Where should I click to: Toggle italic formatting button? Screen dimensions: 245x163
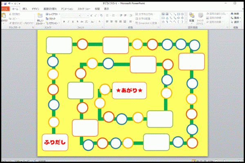click(68, 22)
